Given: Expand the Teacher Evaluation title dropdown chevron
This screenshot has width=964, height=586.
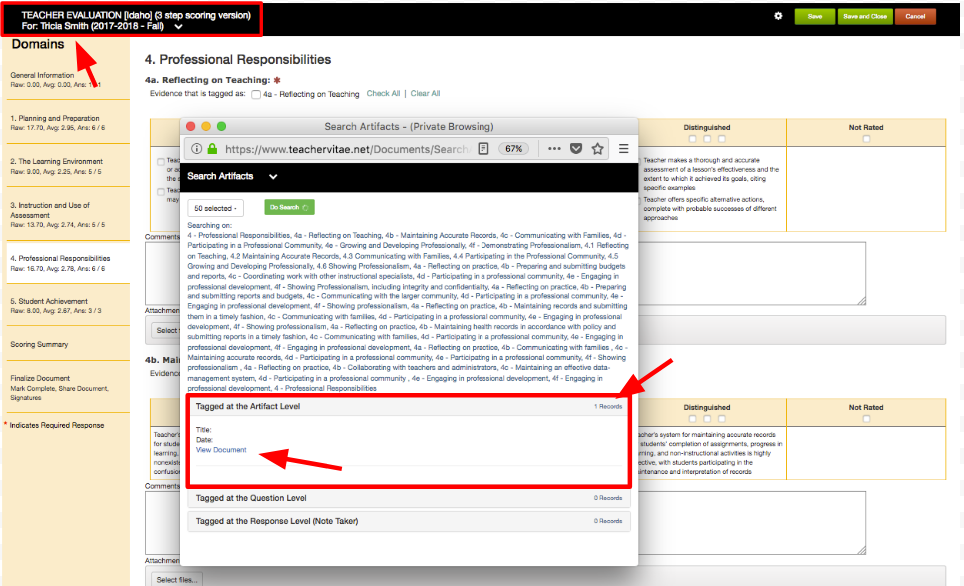Looking at the screenshot, I should click(x=178, y=26).
